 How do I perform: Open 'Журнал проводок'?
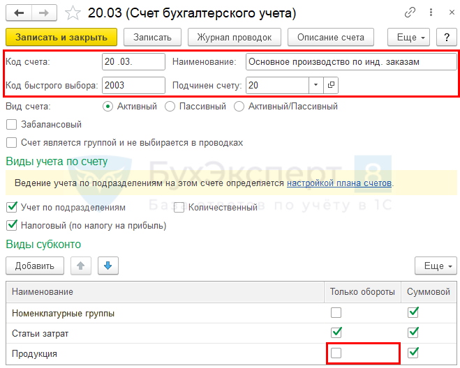235,37
